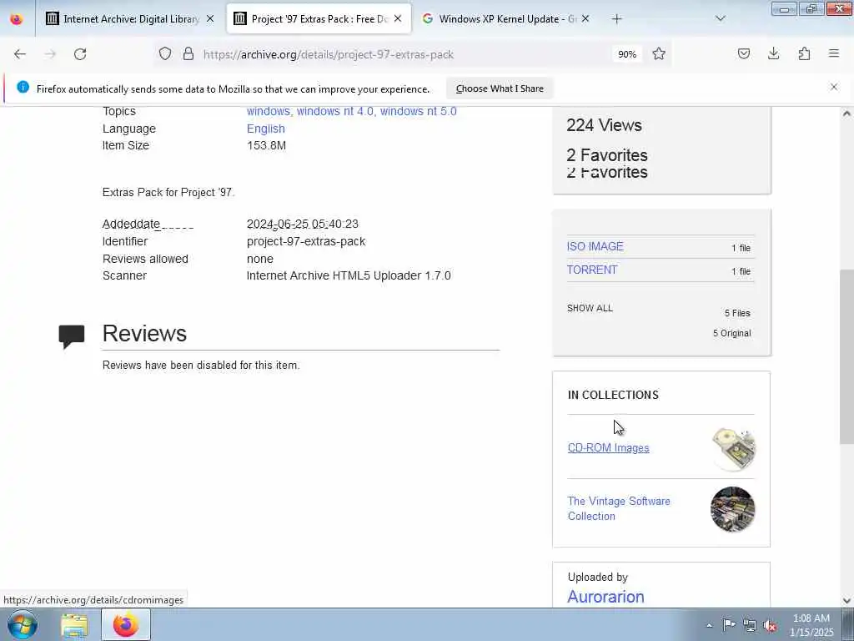This screenshot has height=641, width=854.
Task: Click the Reviews speech bubble icon
Action: [x=72, y=336]
